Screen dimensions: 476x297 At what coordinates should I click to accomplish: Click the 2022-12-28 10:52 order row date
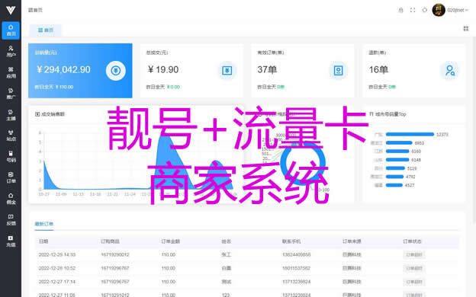[x=57, y=268]
